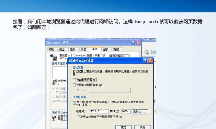Image resolution: width=216 pixels, height=129 pixels.
Task: Click the 建立连接 button in Internet Options
Action: point(119,56)
